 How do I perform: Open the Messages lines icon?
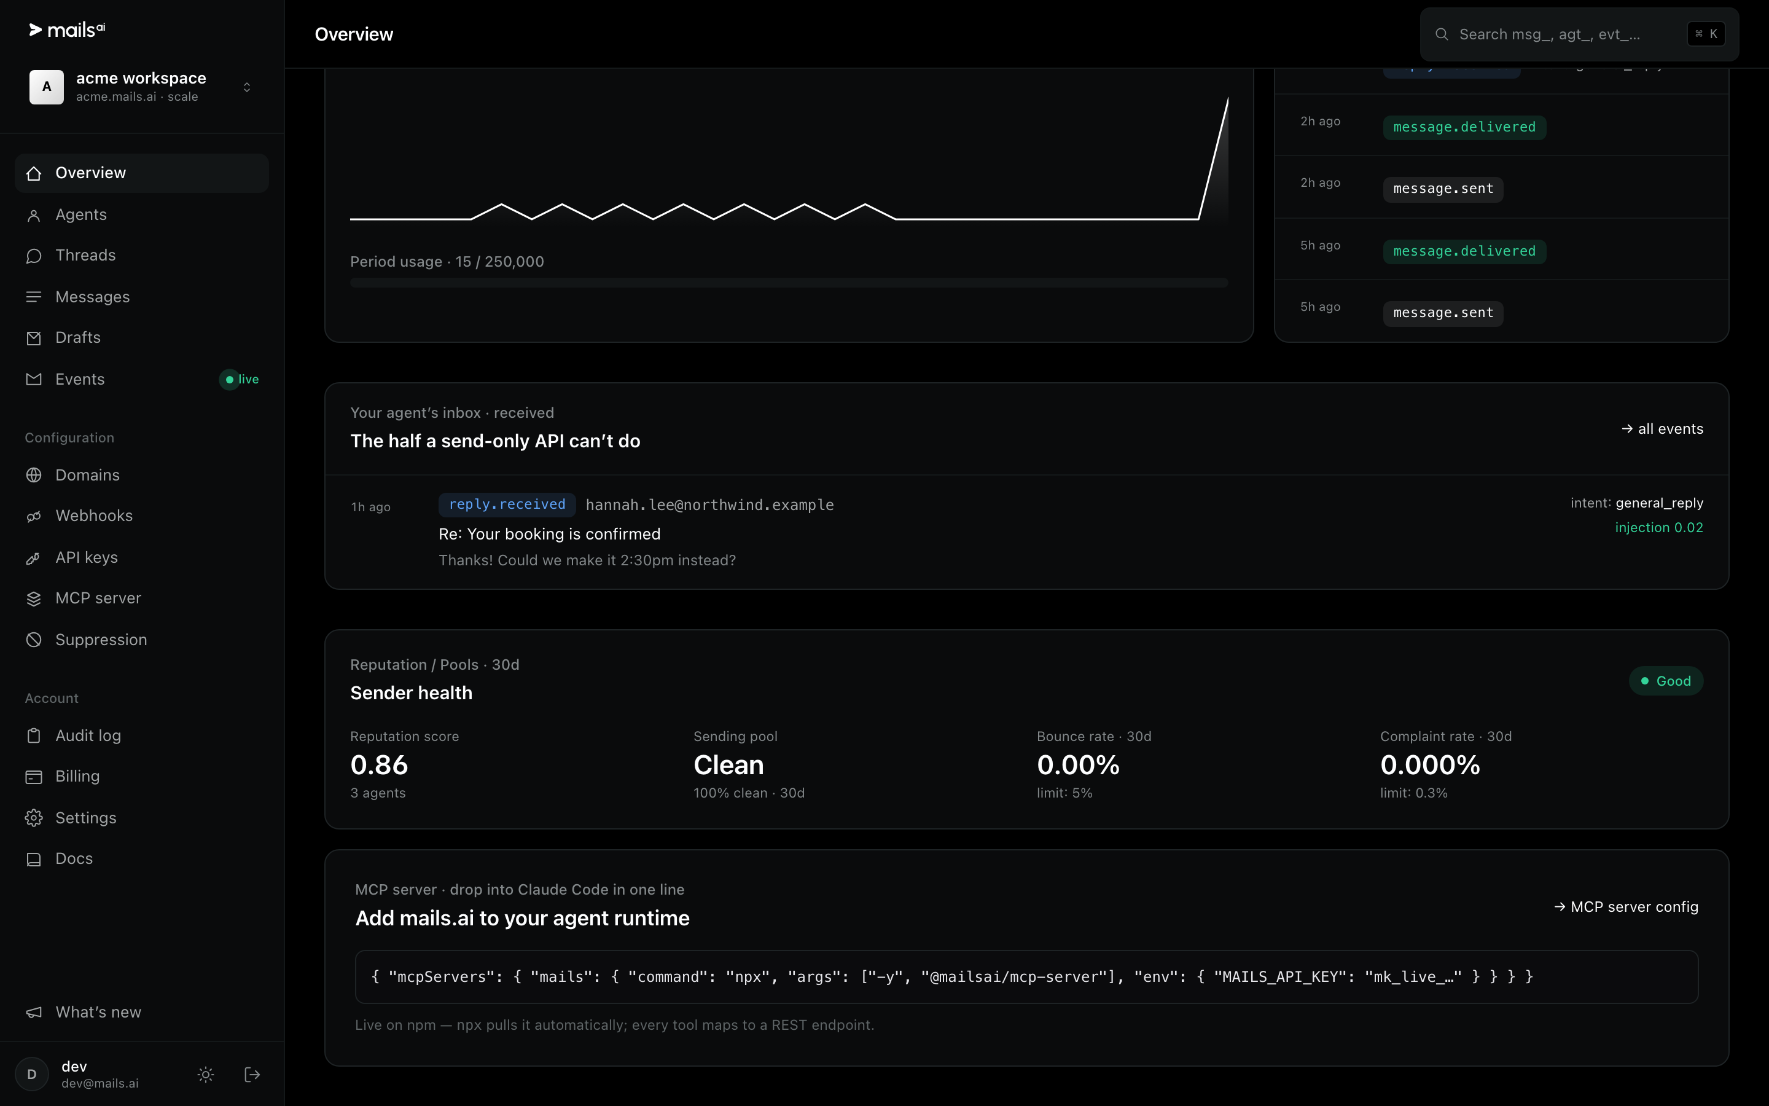[x=34, y=297]
